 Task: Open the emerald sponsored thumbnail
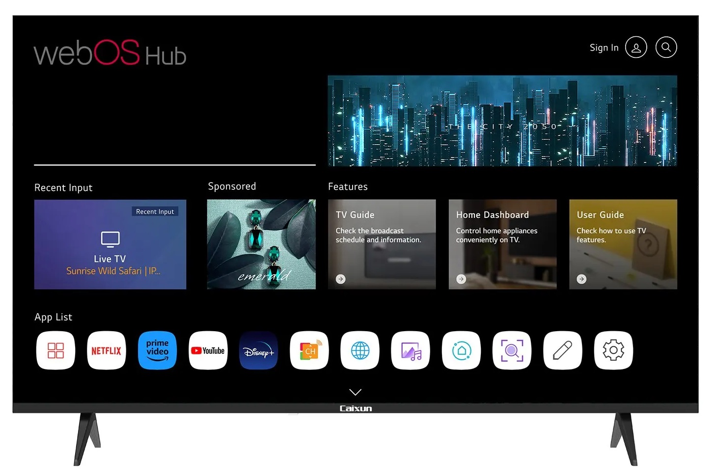(261, 244)
